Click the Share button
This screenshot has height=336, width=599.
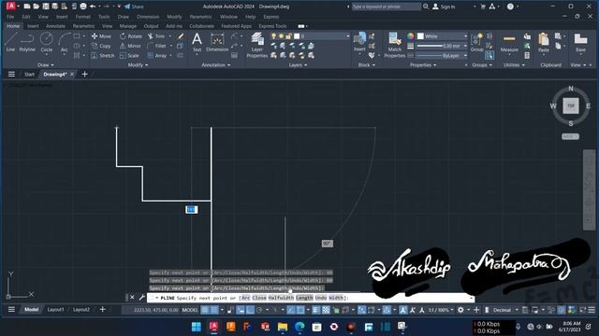point(134,7)
